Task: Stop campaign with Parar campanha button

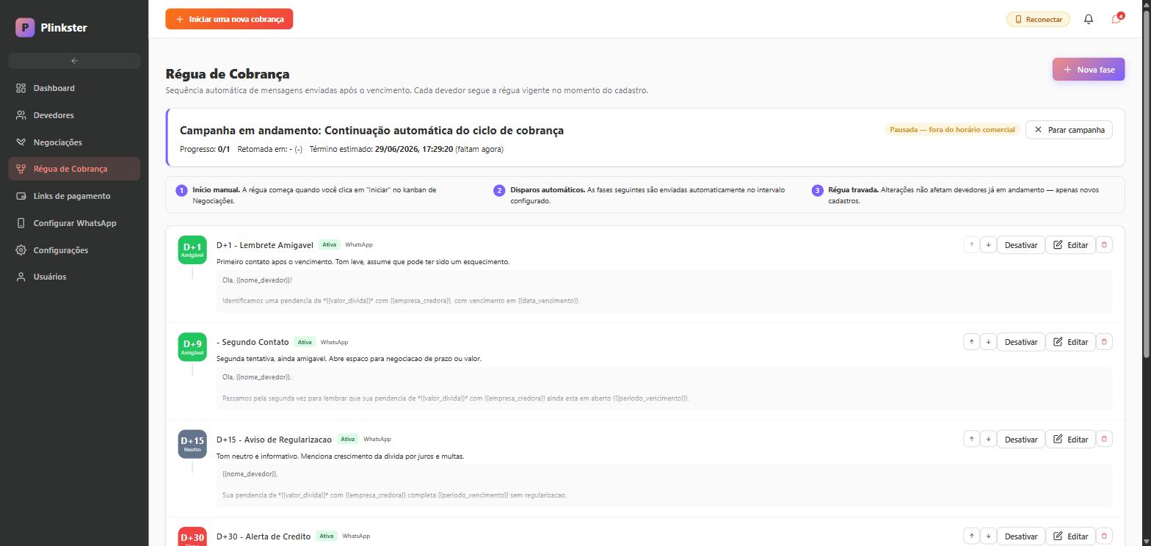Action: pyautogui.click(x=1069, y=130)
